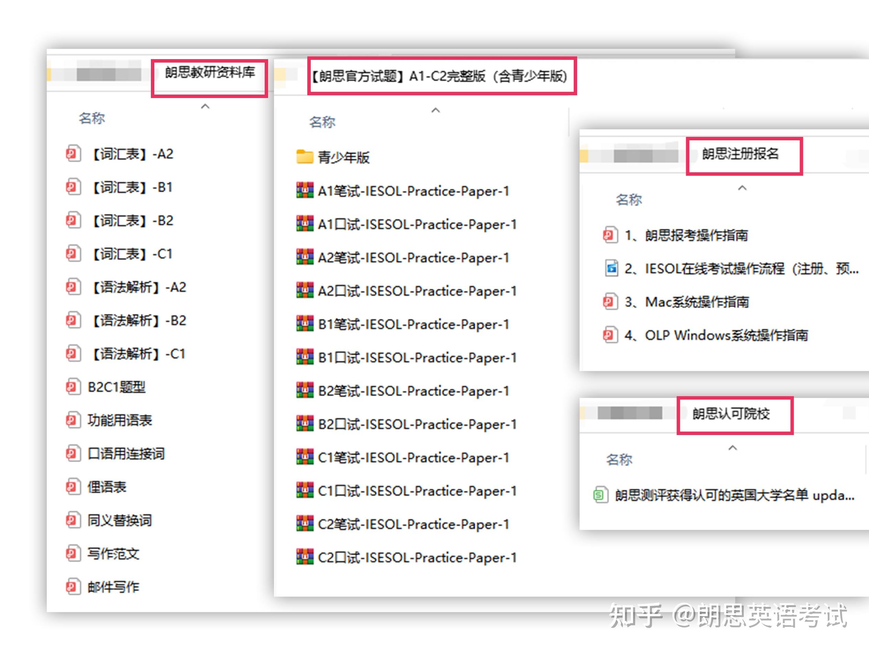Toggle sort arrow in 朗思教研资料库 window

(x=205, y=107)
